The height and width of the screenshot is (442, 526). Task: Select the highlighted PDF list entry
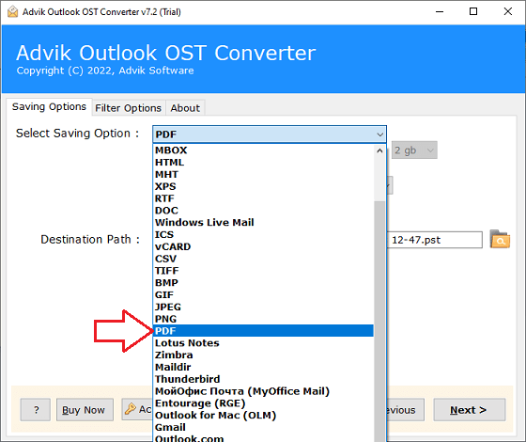click(x=263, y=331)
